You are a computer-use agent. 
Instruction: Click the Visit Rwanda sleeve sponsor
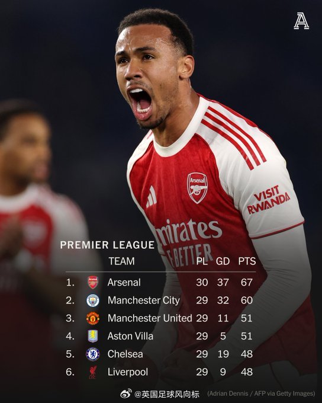point(269,200)
